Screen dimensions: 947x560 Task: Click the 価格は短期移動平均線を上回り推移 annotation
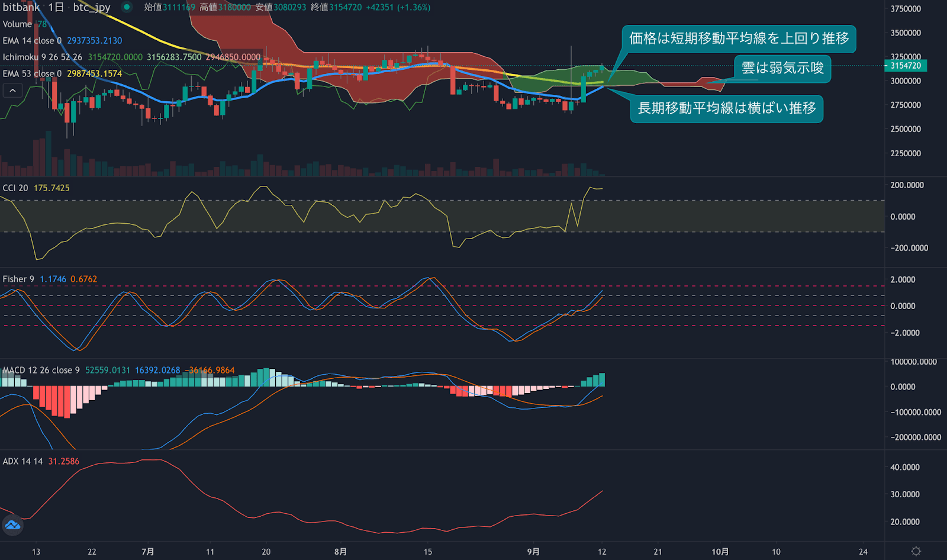tap(739, 38)
